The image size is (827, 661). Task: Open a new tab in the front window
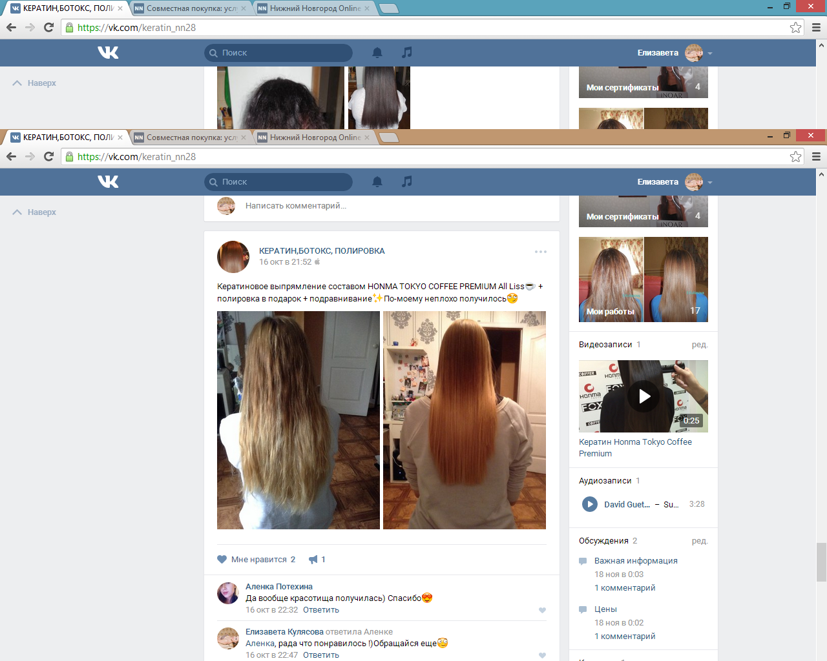pos(388,137)
